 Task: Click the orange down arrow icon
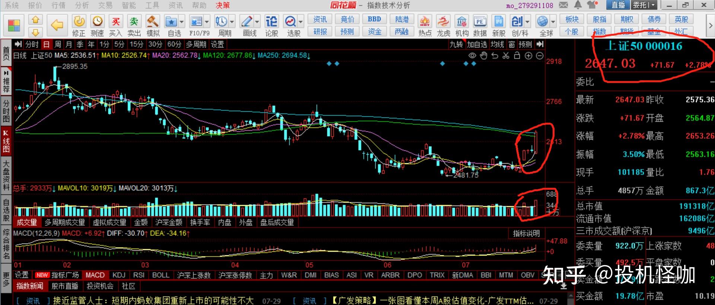(x=36, y=32)
